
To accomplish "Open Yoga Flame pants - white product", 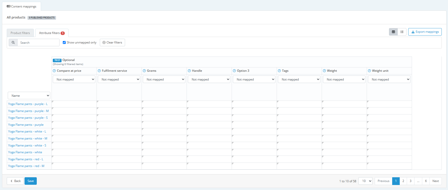I will coord(25,152).
